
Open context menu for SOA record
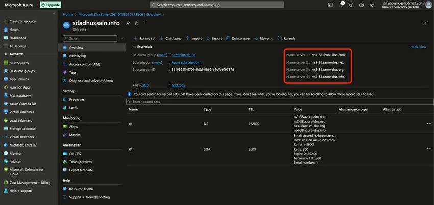tap(429, 149)
